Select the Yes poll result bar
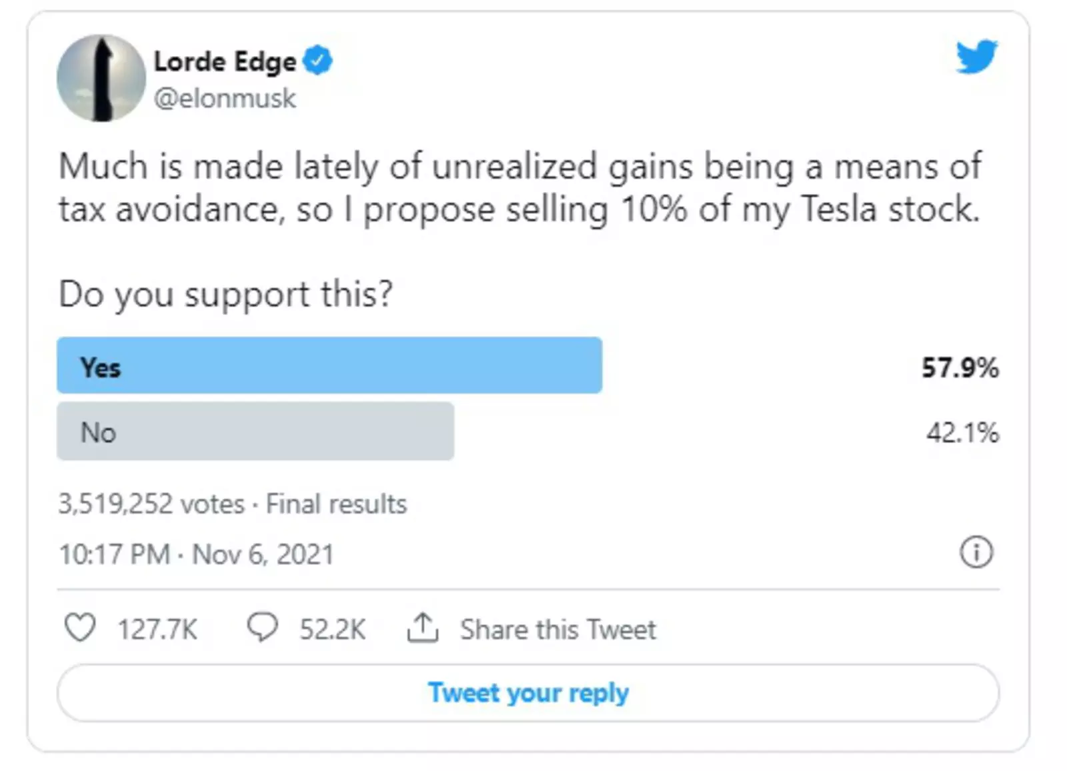Image resolution: width=1067 pixels, height=771 pixels. tap(329, 365)
